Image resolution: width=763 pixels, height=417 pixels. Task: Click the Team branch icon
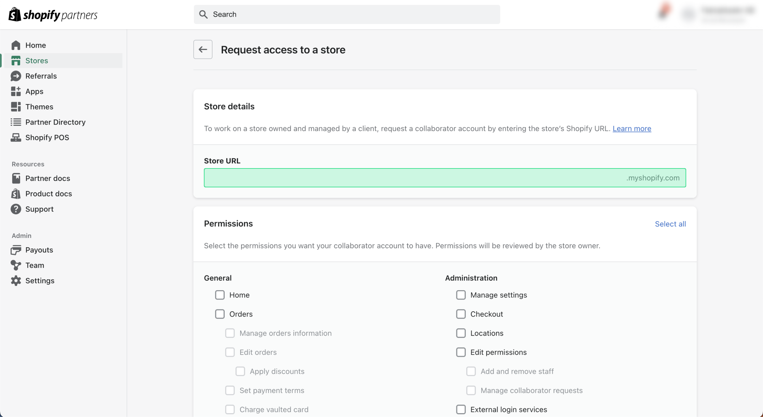(16, 266)
